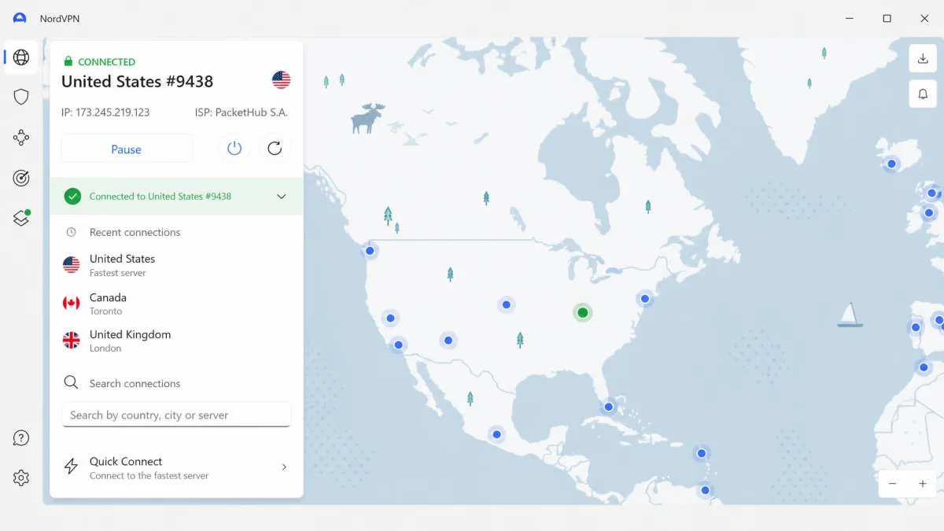The image size is (944, 531).
Task: Connect to recent United Kingdom London server
Action: click(x=176, y=341)
